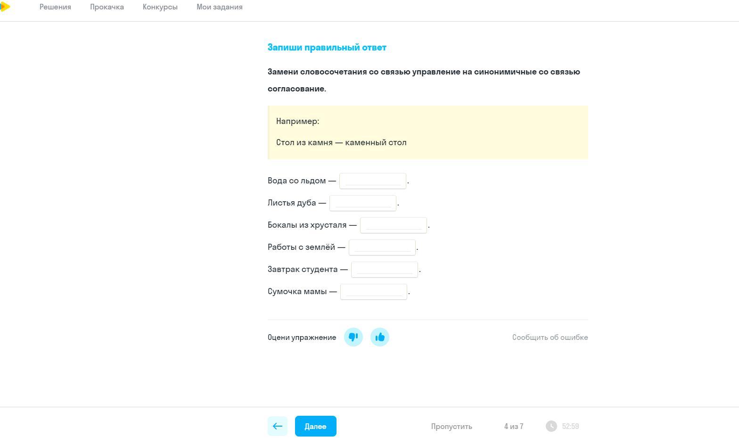Go to Конкурсы section

click(160, 7)
